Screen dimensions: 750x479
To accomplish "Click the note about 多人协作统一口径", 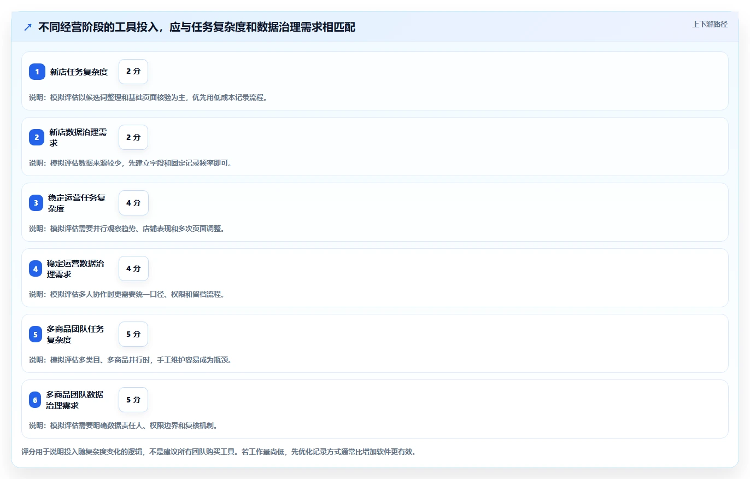I will pos(127,294).
